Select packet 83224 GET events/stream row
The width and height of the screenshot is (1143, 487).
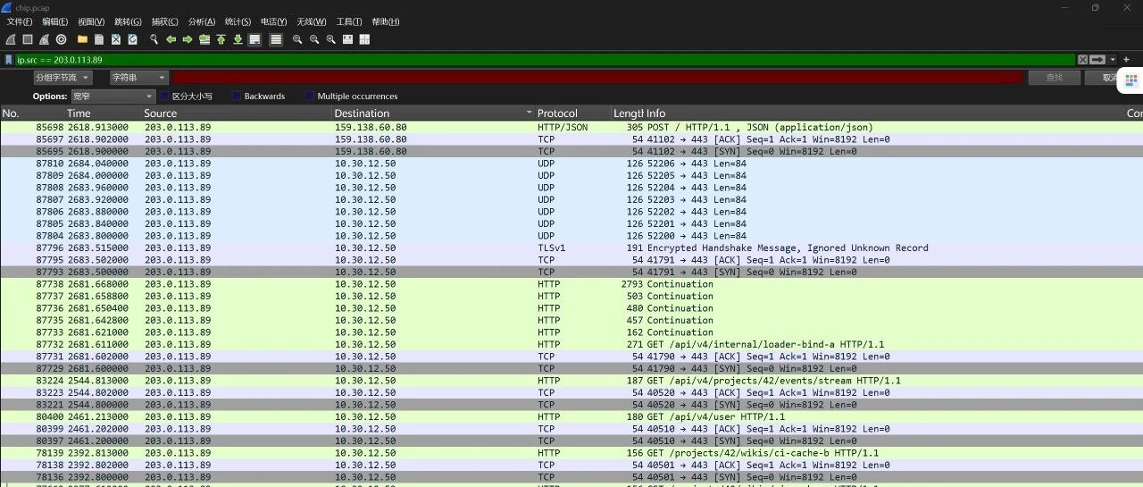pos(571,381)
